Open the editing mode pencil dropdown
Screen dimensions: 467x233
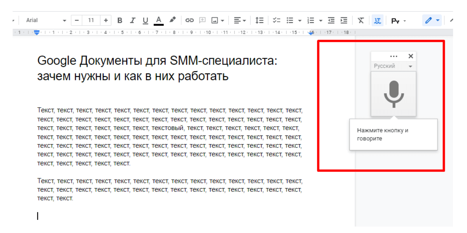tap(432, 21)
